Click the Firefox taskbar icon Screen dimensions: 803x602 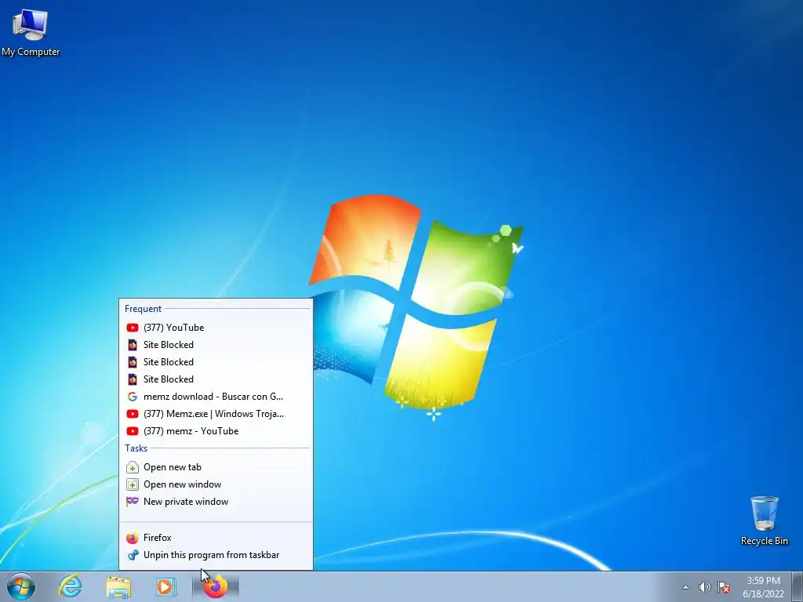[x=216, y=586]
